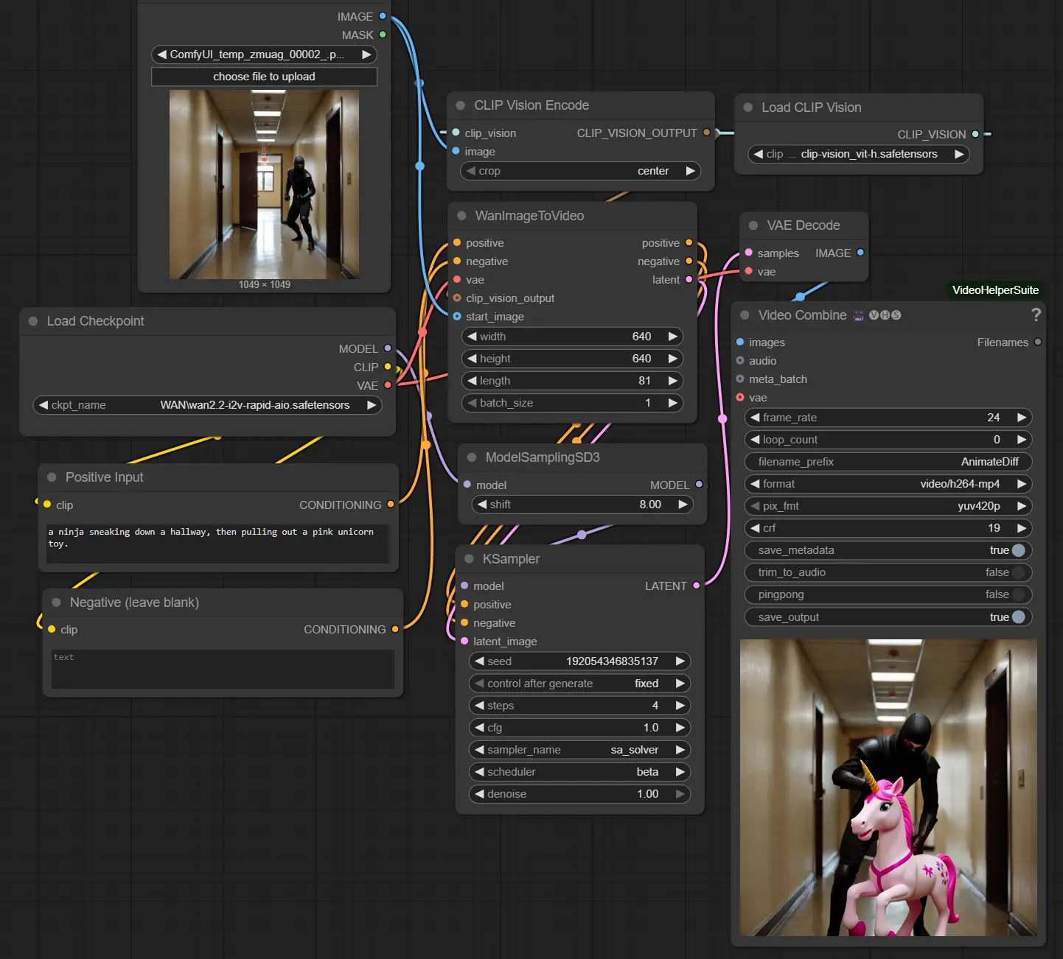Increase the steps value with right arrow

(x=680, y=706)
